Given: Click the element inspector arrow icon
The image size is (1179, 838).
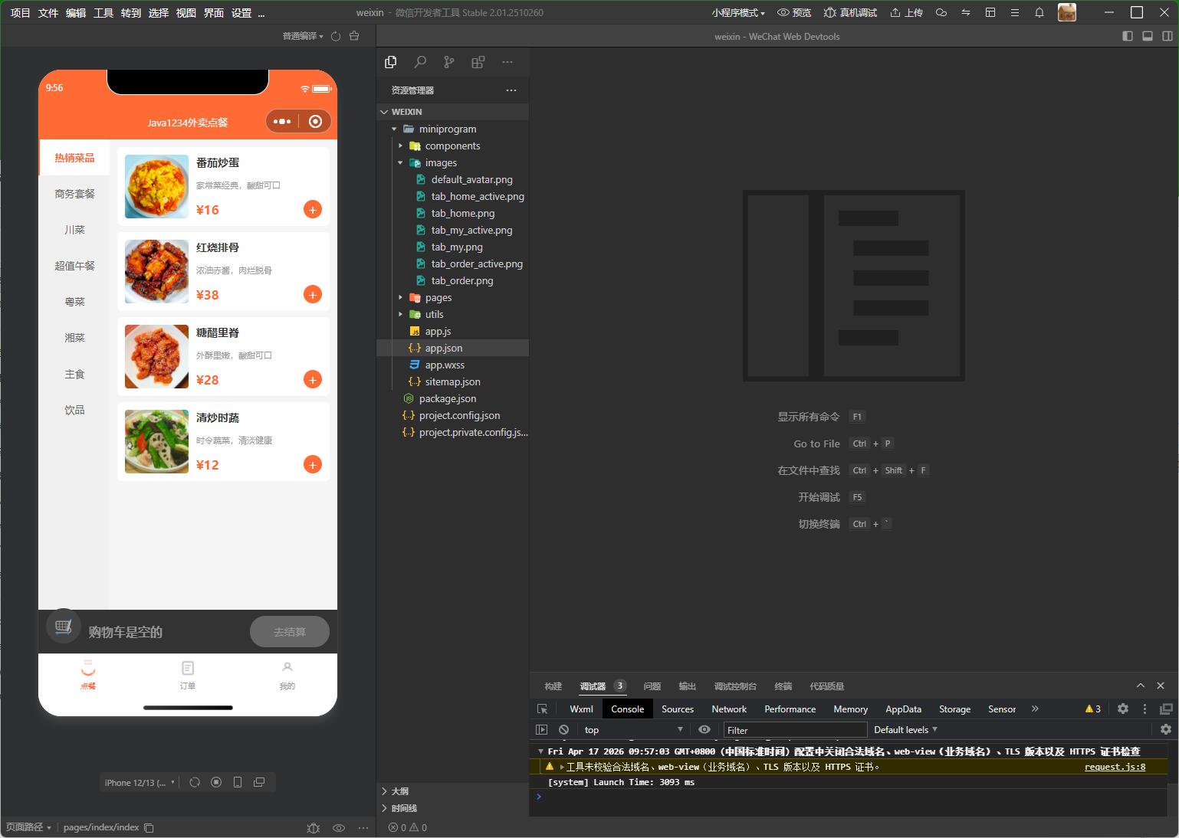Looking at the screenshot, I should tap(543, 709).
